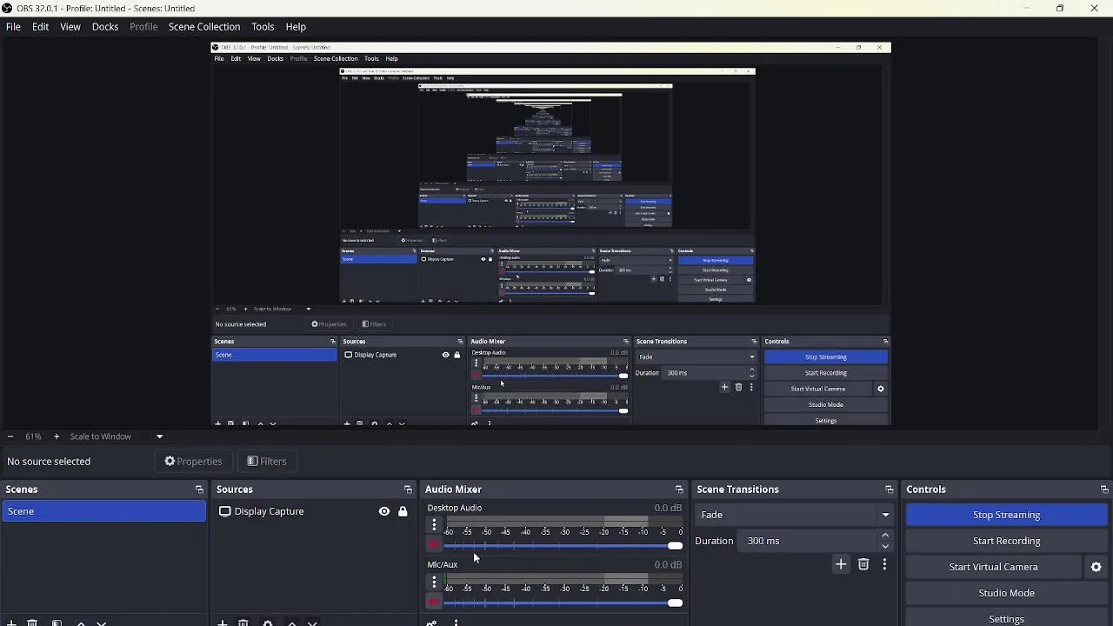
Task: Click Stop Streaming
Action: tap(1006, 515)
